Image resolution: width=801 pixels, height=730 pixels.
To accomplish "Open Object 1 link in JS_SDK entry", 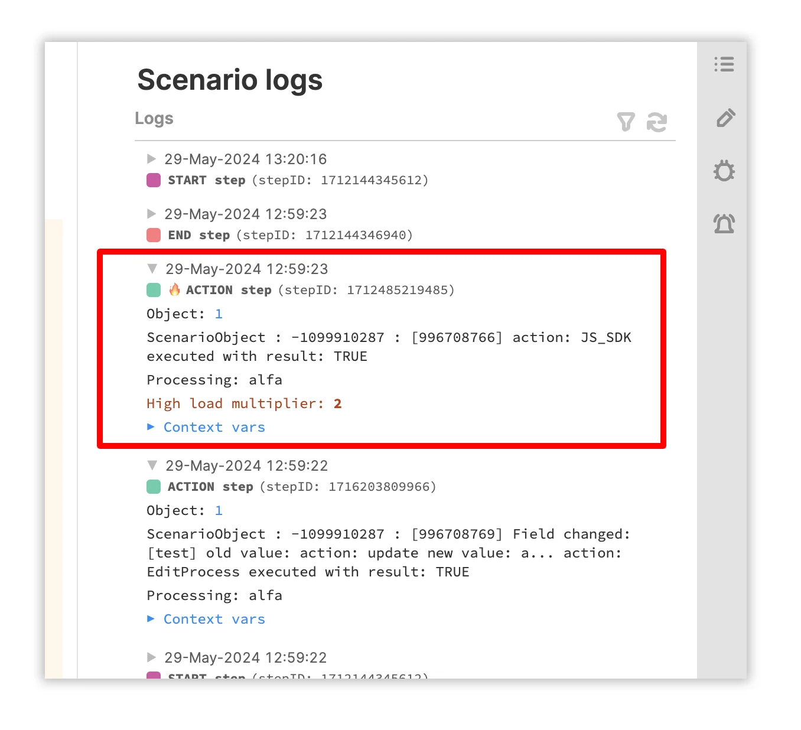I will pyautogui.click(x=219, y=314).
